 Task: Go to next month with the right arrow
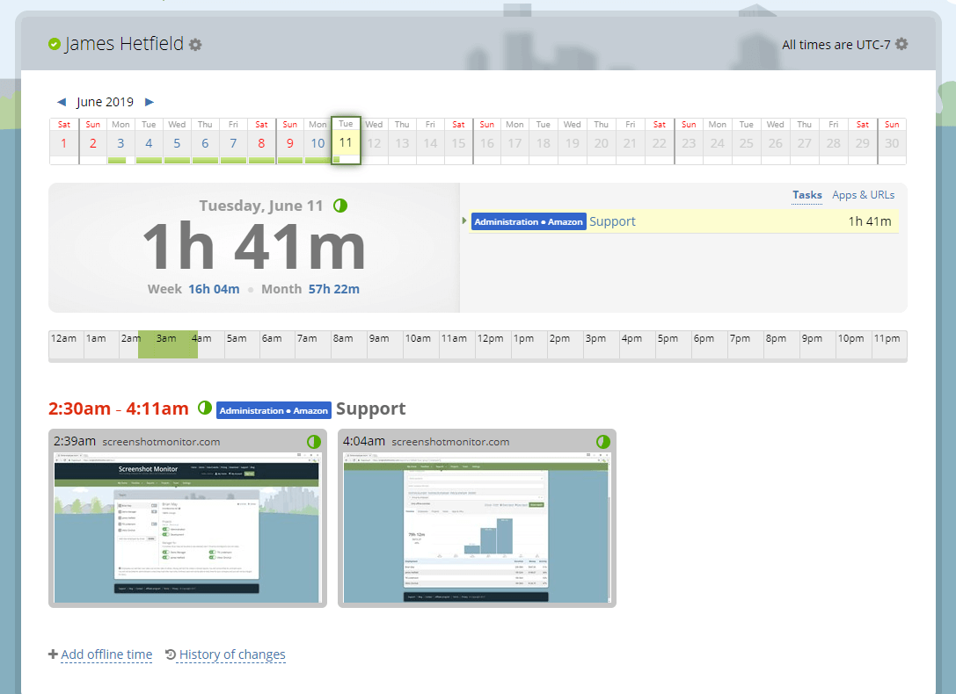tap(150, 102)
